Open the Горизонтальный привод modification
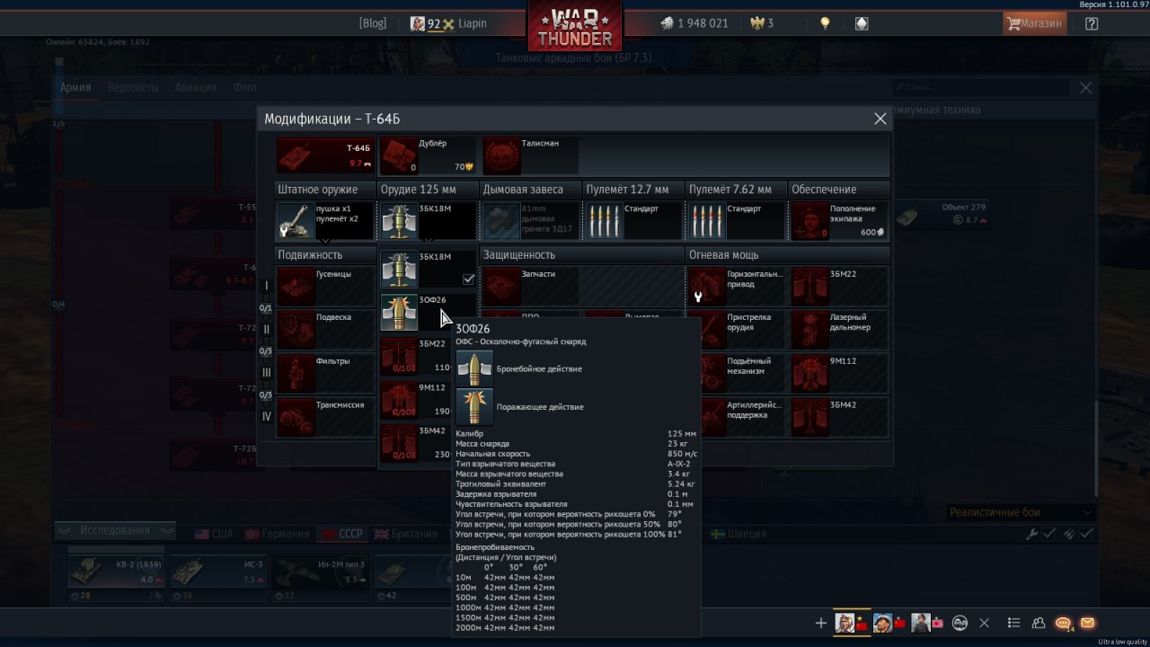The height and width of the screenshot is (647, 1150). click(x=737, y=286)
